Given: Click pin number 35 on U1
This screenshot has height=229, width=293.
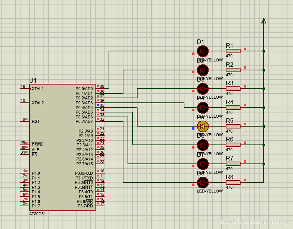Looking at the screenshot, I should pos(102,105).
